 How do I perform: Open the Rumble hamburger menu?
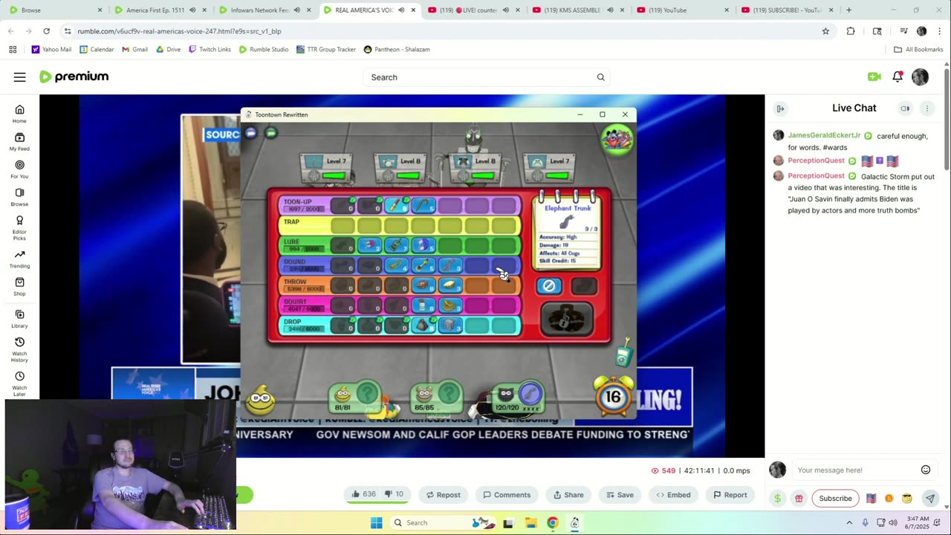pos(20,77)
